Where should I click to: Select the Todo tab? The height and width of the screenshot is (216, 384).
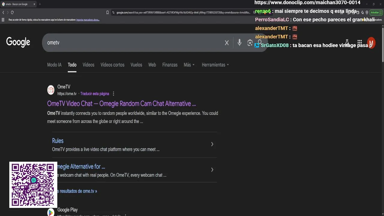[x=72, y=65]
